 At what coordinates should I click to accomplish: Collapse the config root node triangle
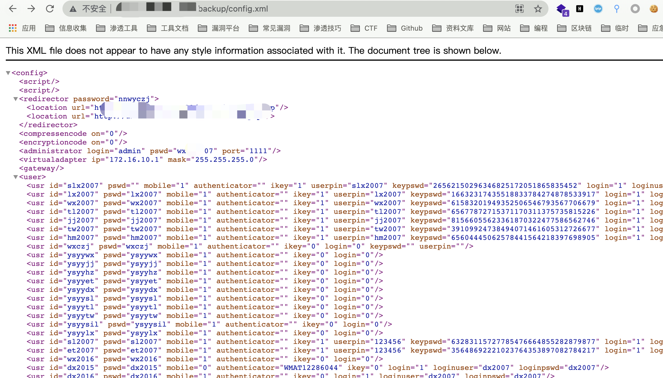pyautogui.click(x=8, y=73)
